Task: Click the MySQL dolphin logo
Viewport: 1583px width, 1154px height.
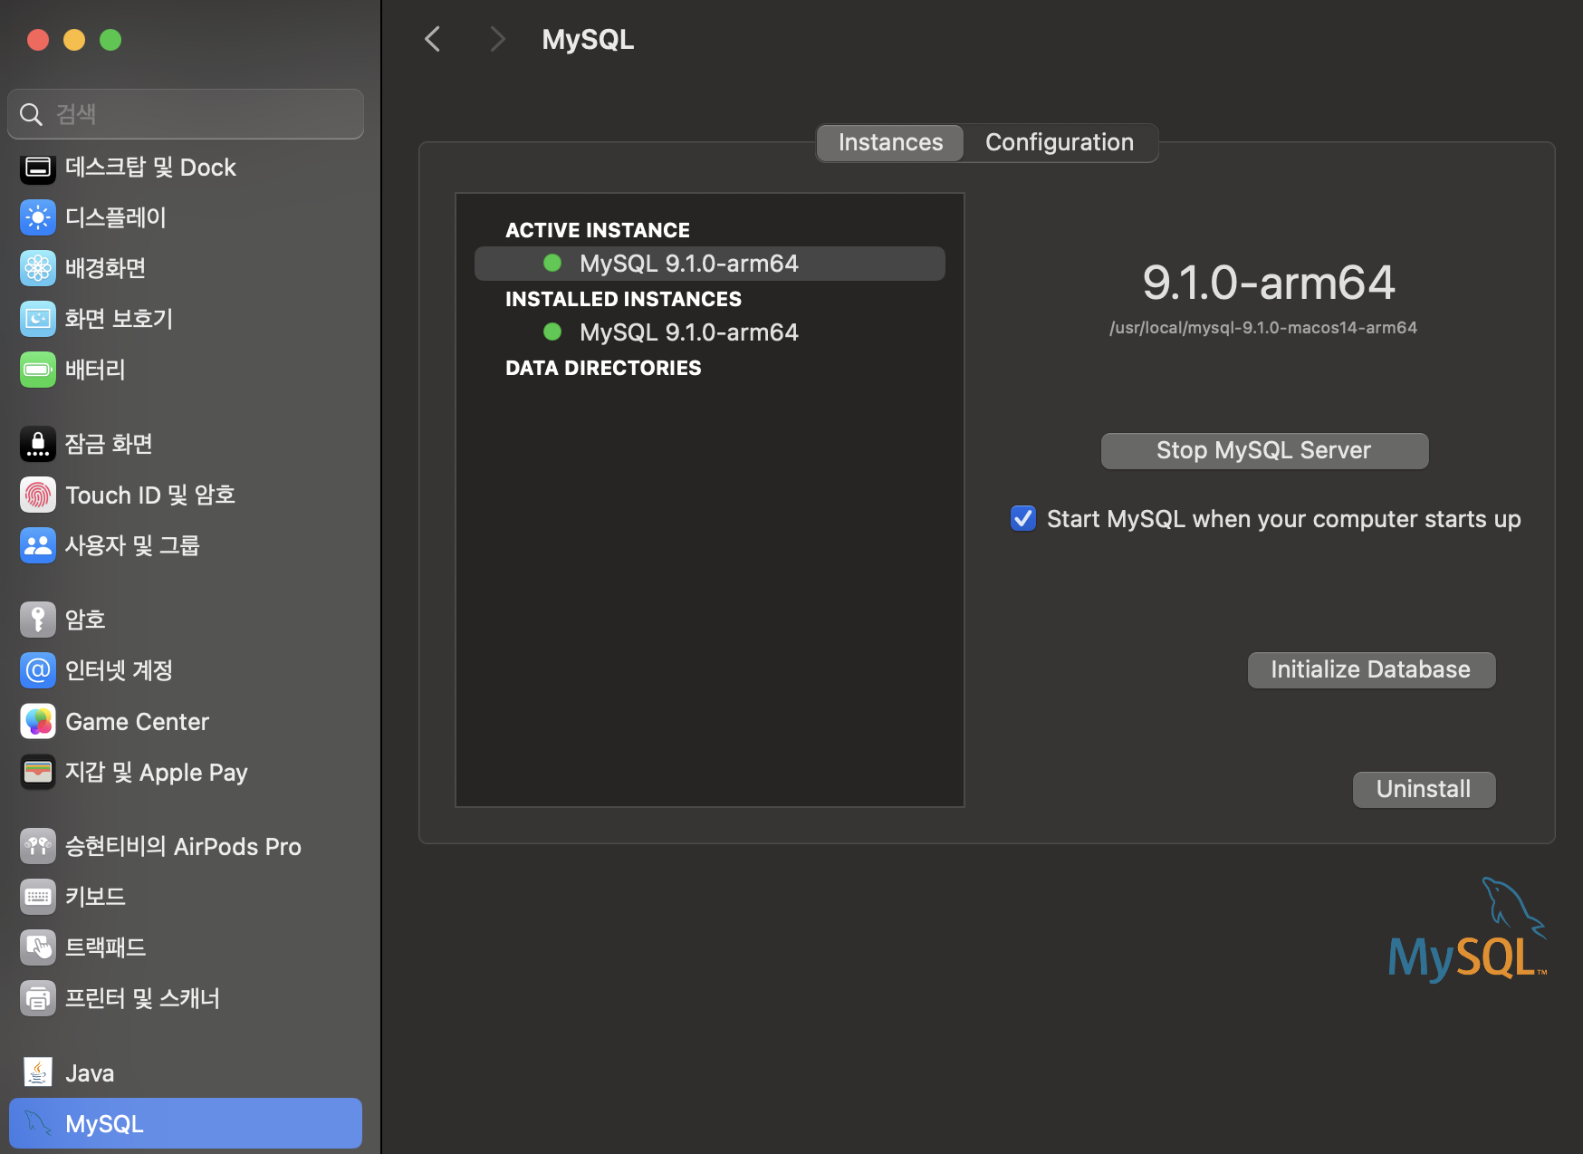Action: (x=1467, y=929)
